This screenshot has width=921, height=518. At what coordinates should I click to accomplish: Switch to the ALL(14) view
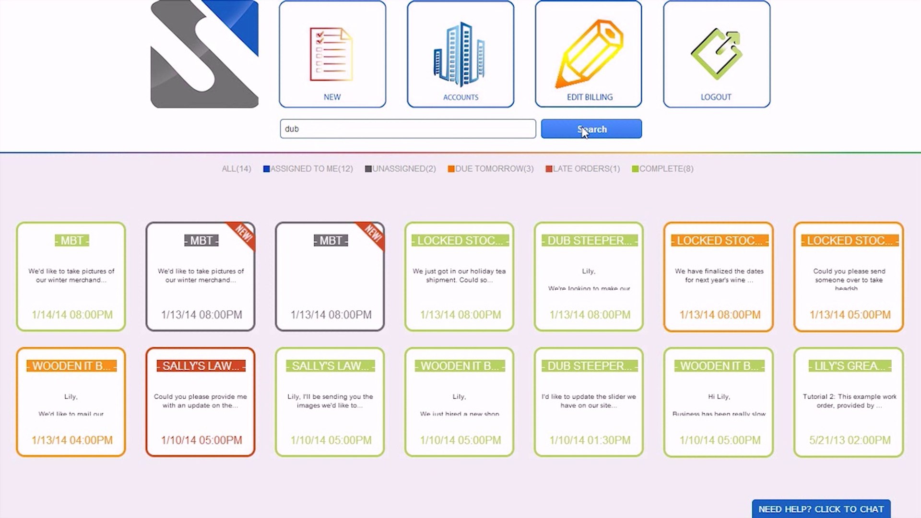point(236,168)
